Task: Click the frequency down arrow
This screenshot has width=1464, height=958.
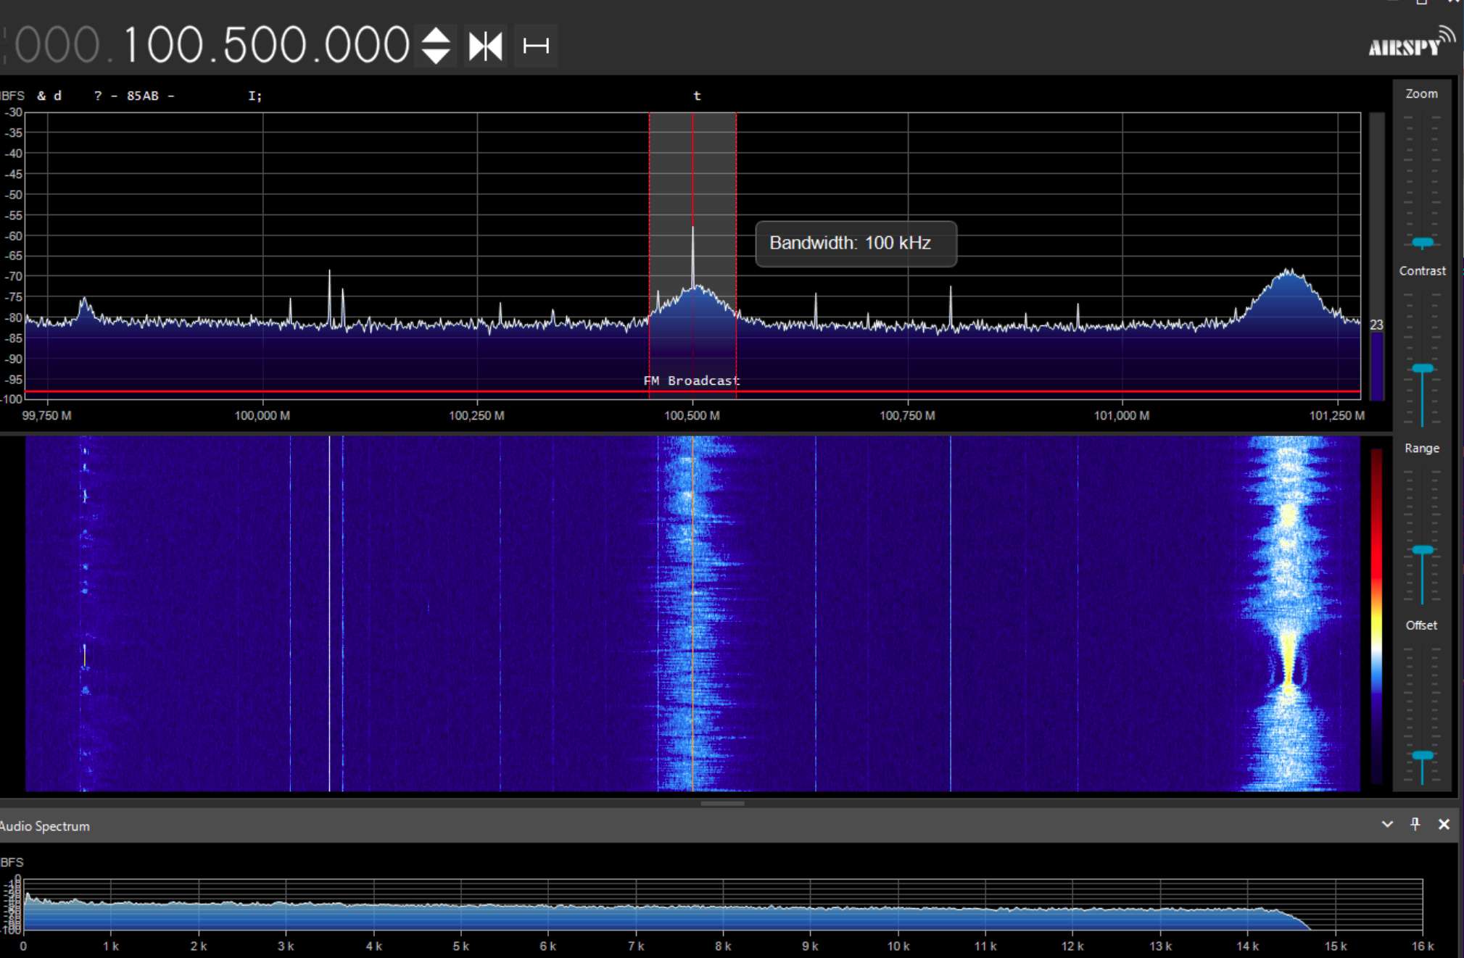Action: click(x=436, y=57)
